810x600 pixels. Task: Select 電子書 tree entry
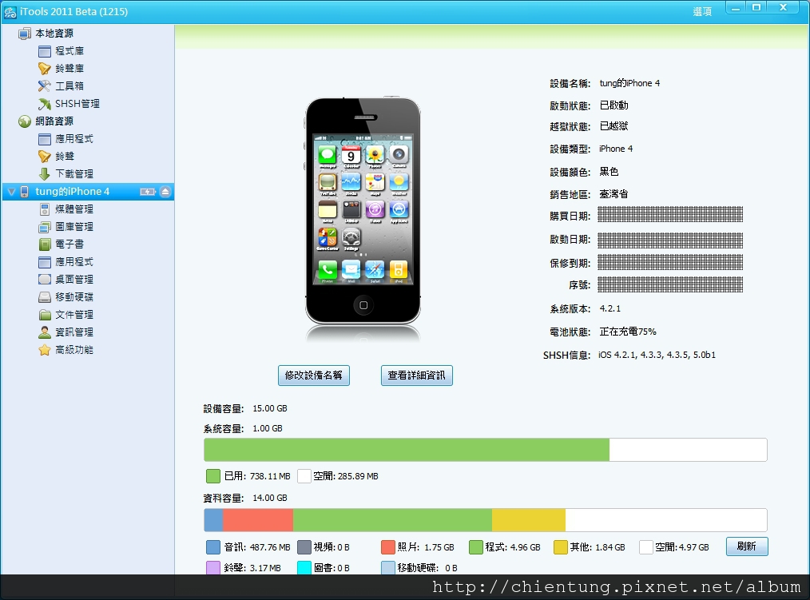pyautogui.click(x=69, y=244)
